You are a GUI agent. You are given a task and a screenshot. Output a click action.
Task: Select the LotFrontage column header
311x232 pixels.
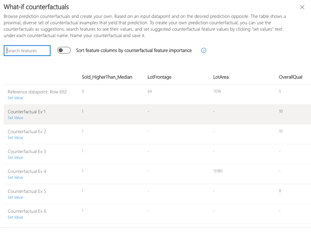159,77
